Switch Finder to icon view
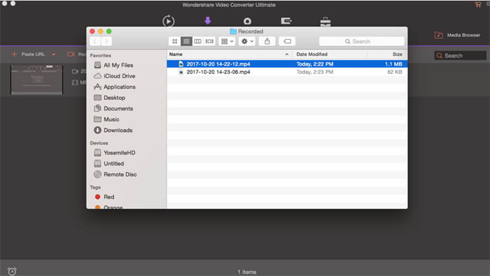The width and height of the screenshot is (490, 276). pos(175,41)
